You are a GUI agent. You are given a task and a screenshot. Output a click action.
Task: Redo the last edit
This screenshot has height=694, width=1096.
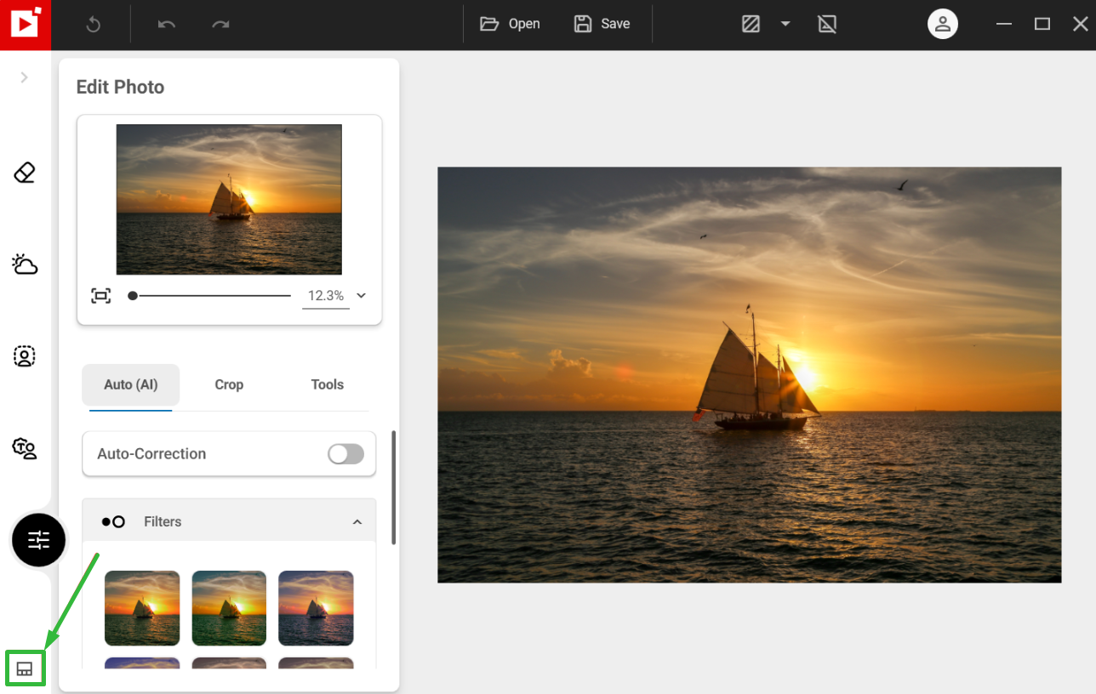point(221,25)
